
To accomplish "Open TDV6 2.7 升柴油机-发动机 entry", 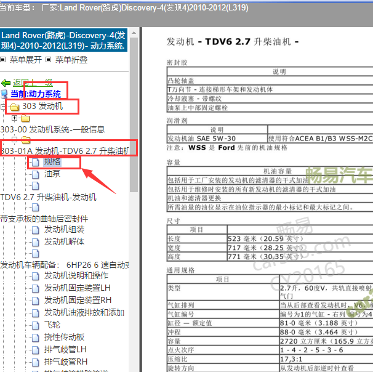I will [x=48, y=197].
